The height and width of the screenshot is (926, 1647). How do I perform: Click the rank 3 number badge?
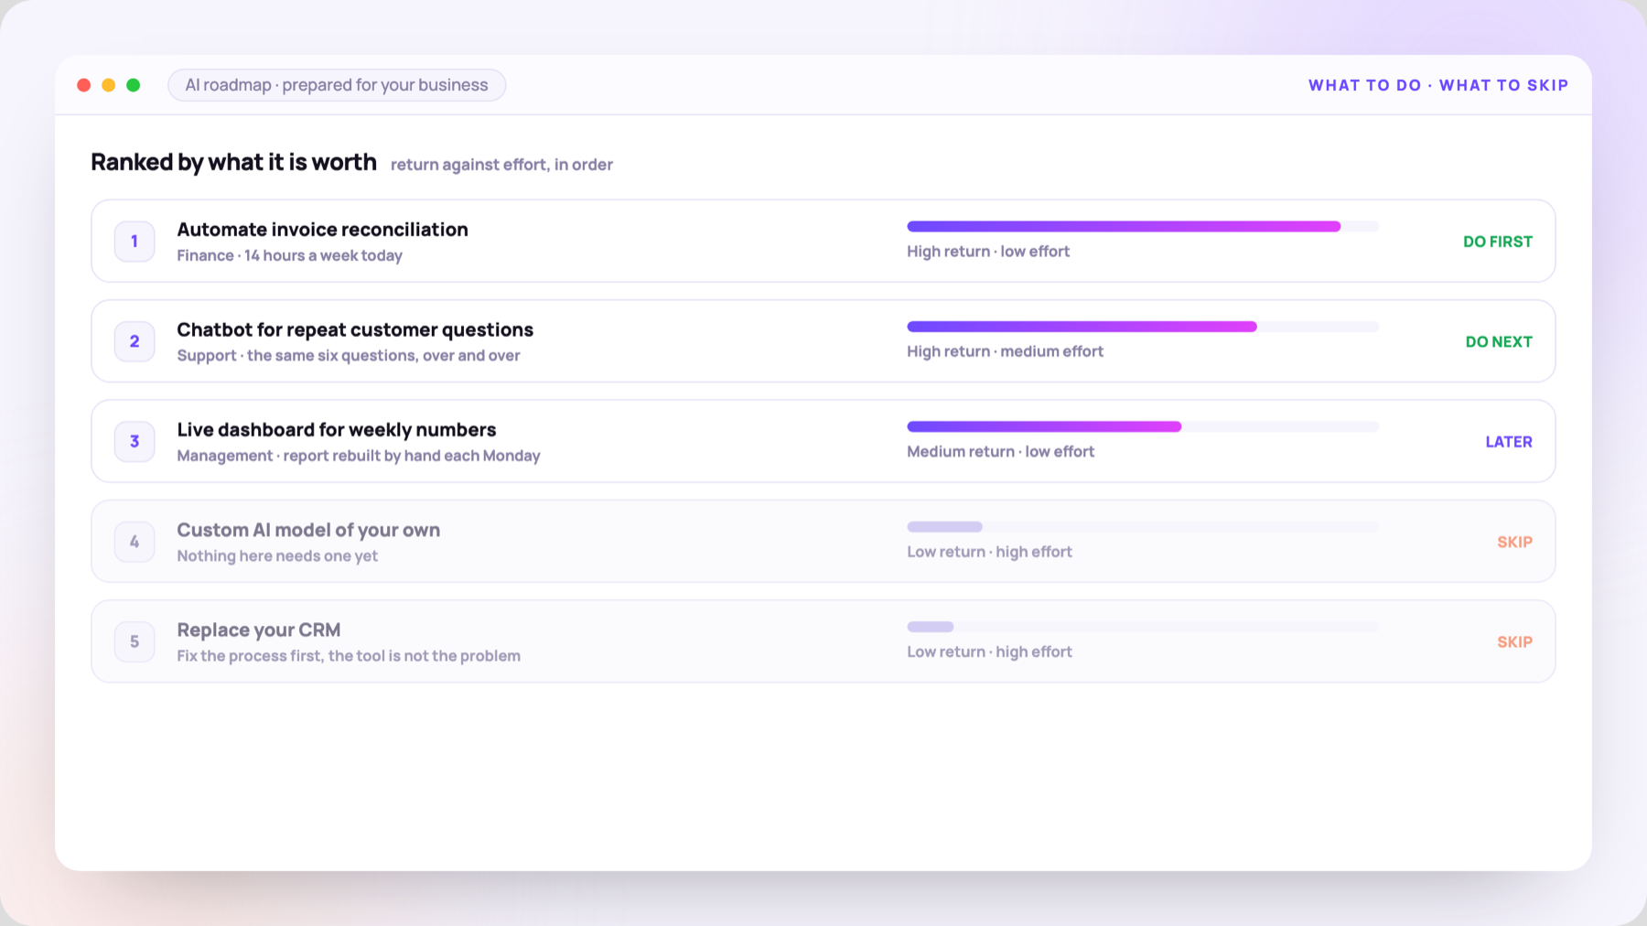(x=135, y=441)
